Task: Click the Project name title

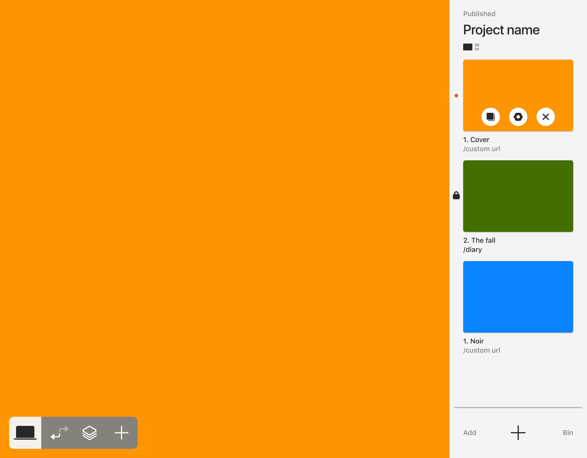Action: tap(501, 30)
